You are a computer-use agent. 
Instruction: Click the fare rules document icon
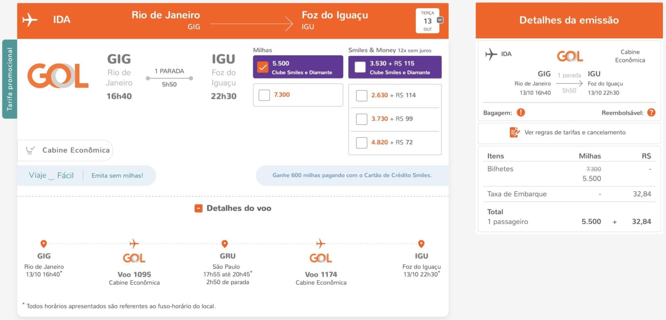514,132
